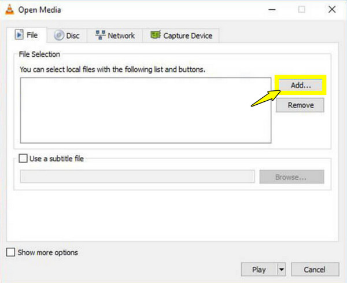Hit the Play button
The height and width of the screenshot is (283, 347).
click(259, 270)
